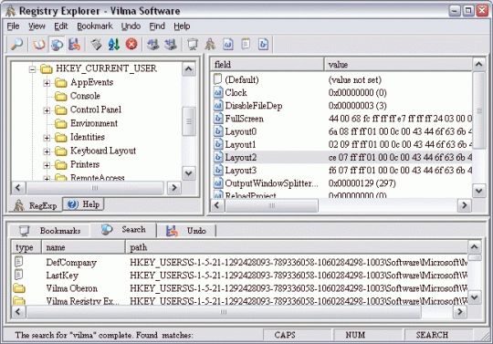The image size is (493, 344).
Task: Click the FullScreen value's binary icon
Action: [218, 119]
